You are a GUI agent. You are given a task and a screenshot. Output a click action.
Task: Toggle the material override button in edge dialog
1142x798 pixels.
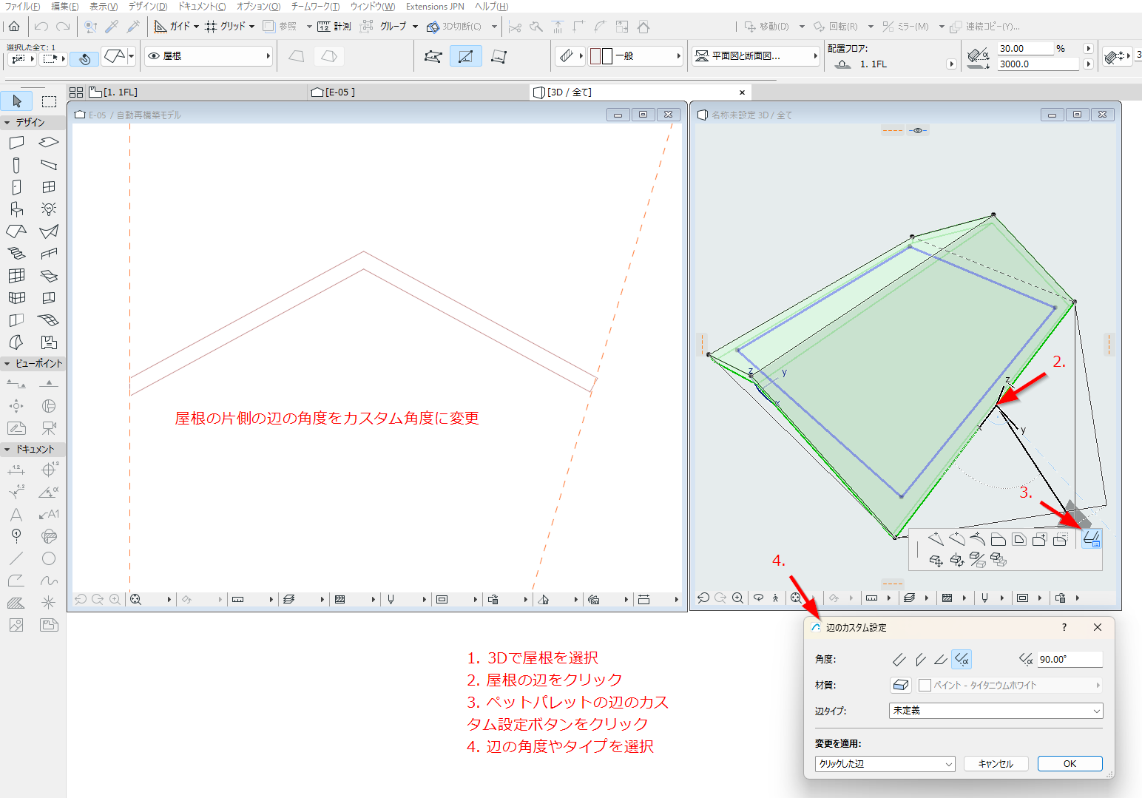coord(900,685)
